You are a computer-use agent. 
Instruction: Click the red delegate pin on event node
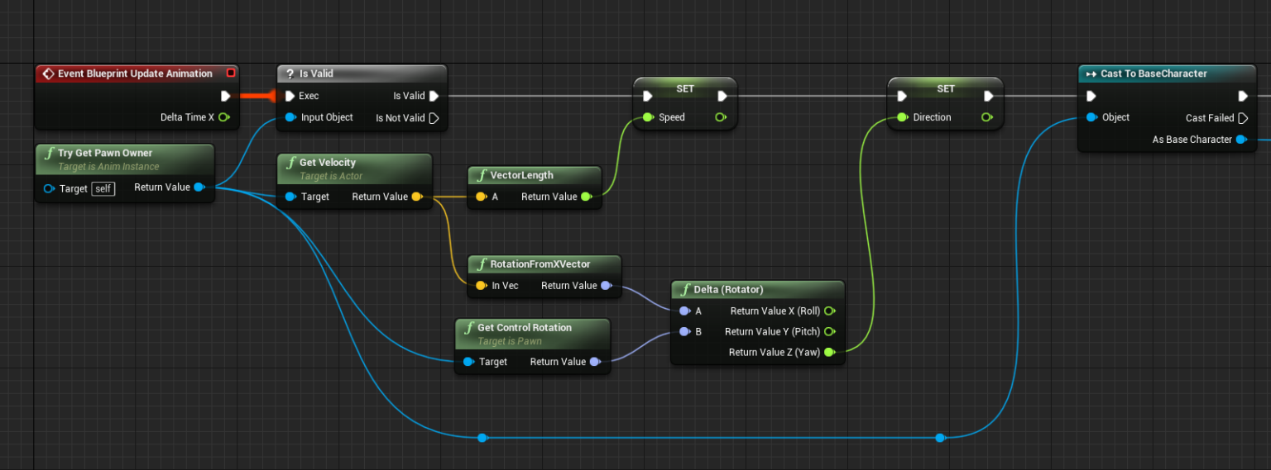(231, 74)
